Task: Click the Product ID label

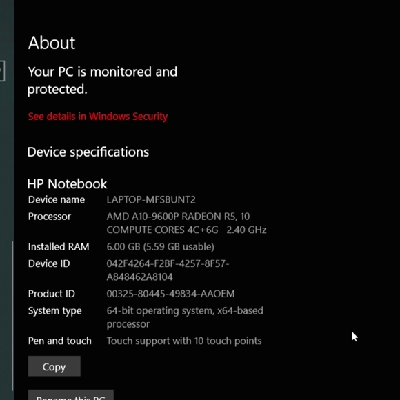Action: [52, 294]
